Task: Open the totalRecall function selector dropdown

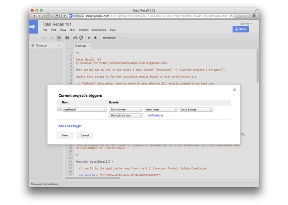Action: (x=112, y=38)
